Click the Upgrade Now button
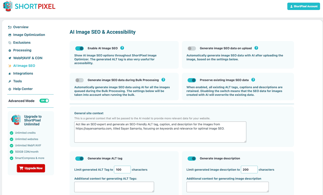 pyautogui.click(x=31, y=168)
